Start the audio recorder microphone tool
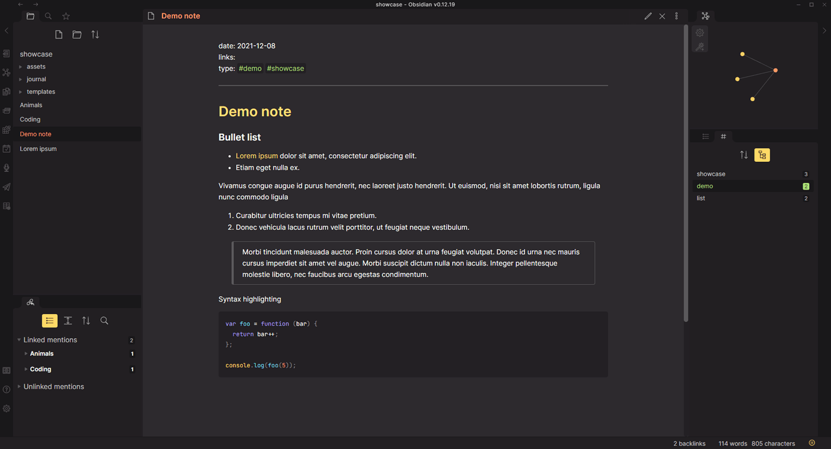Image resolution: width=831 pixels, height=449 pixels. (x=6, y=168)
